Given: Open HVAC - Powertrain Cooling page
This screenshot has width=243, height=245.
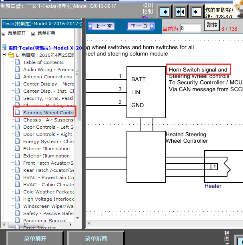Looking at the screenshot, I should click(x=49, y=177).
